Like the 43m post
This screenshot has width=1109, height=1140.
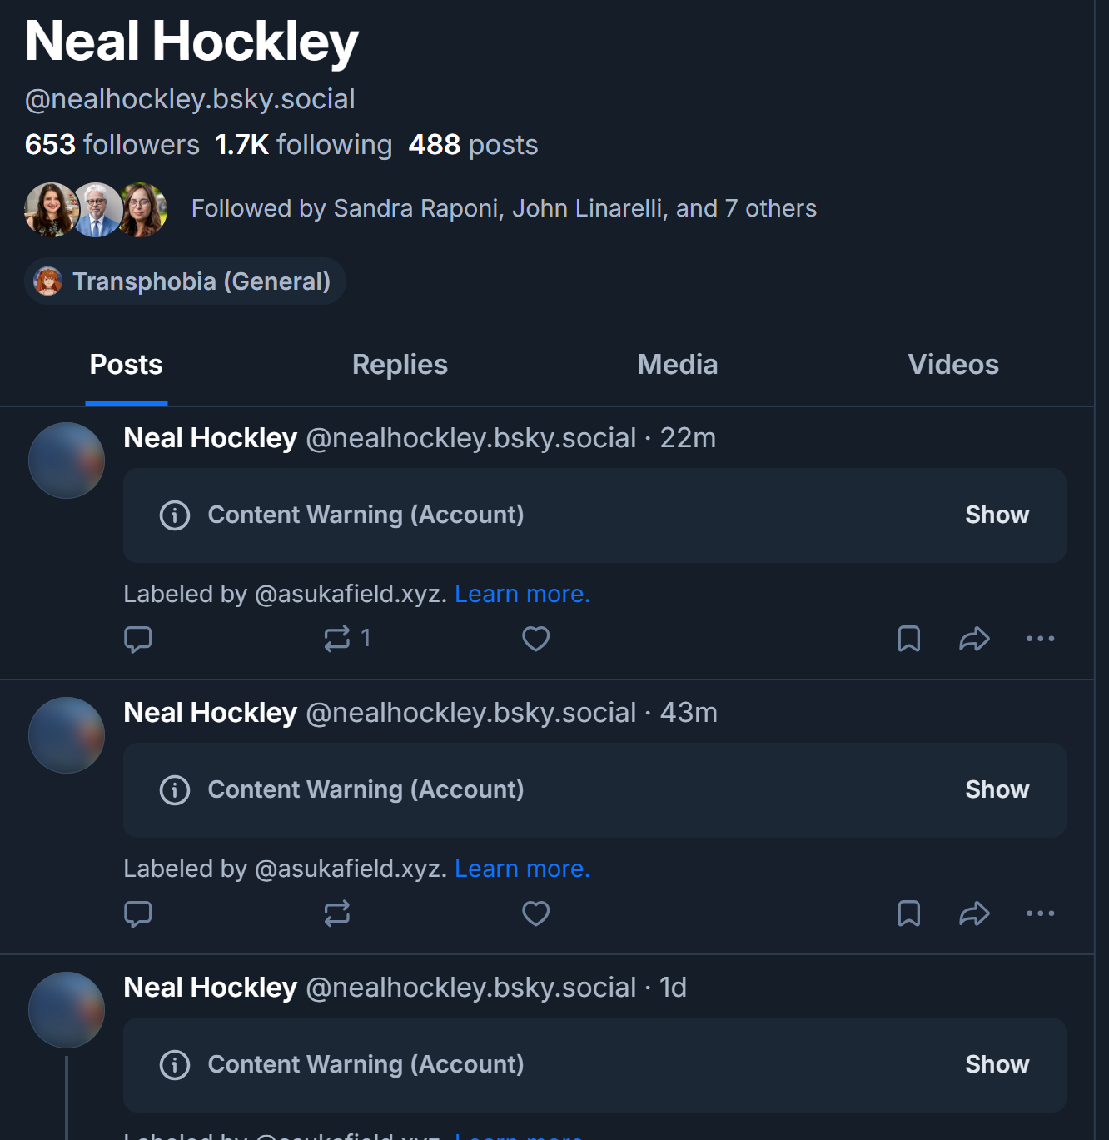click(x=535, y=913)
